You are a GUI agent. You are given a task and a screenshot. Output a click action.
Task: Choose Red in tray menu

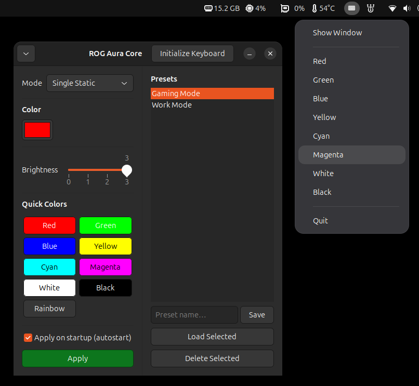point(351,61)
